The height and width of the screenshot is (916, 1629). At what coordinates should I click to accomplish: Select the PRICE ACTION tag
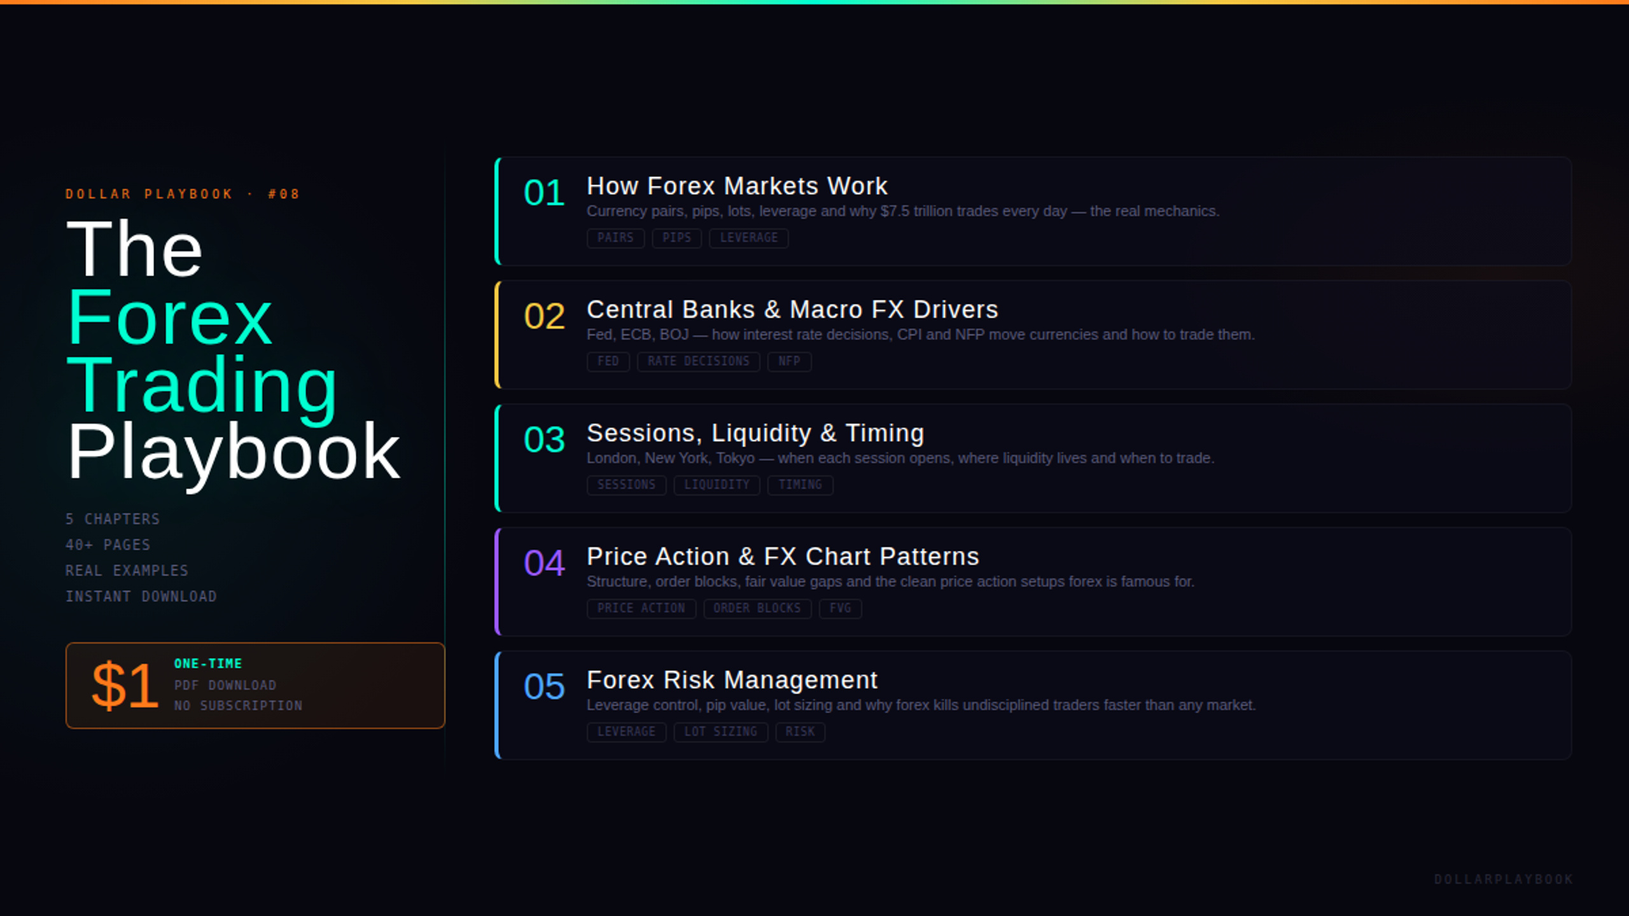(x=641, y=608)
